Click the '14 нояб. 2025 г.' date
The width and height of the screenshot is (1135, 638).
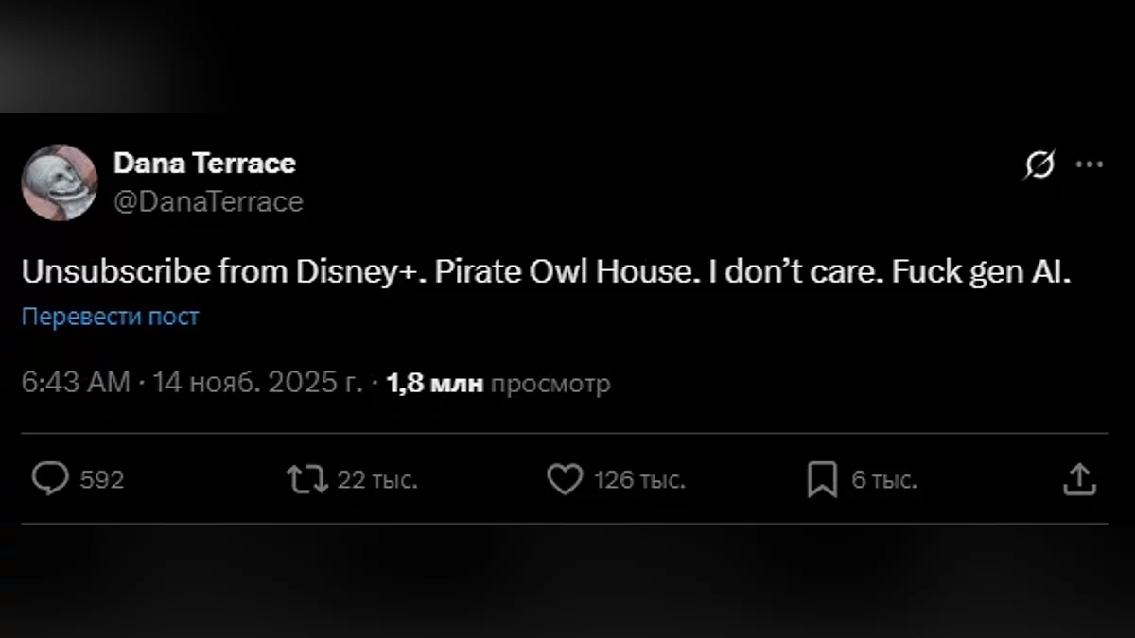pos(258,384)
